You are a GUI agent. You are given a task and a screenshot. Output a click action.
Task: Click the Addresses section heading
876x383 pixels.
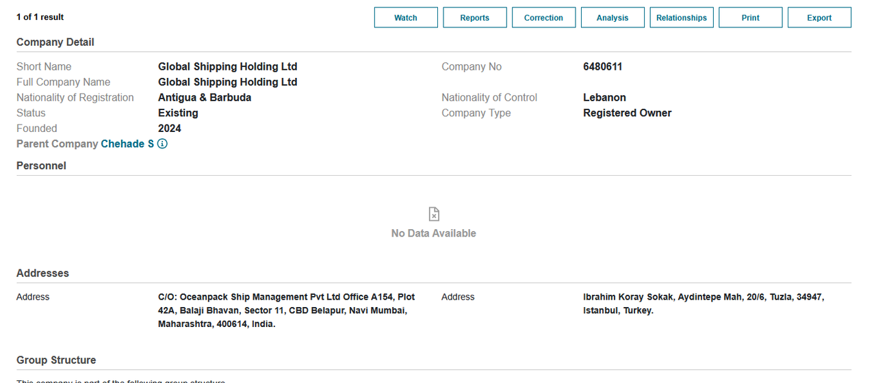click(42, 273)
